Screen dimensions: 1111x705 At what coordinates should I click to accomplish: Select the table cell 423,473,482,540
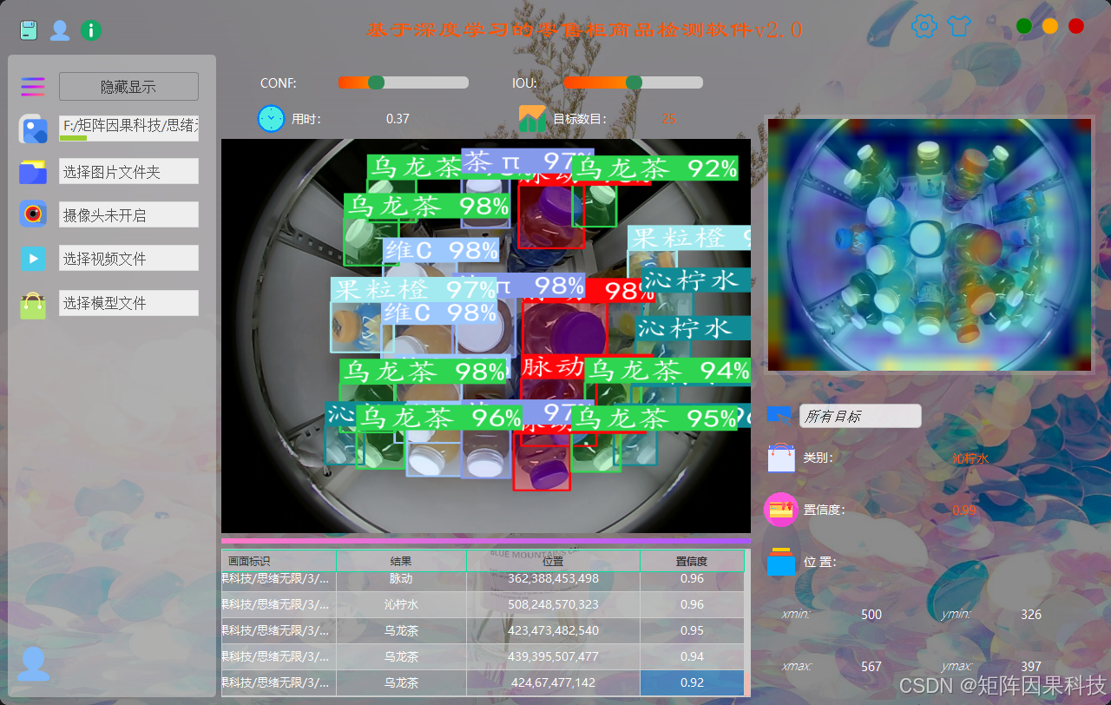(553, 630)
